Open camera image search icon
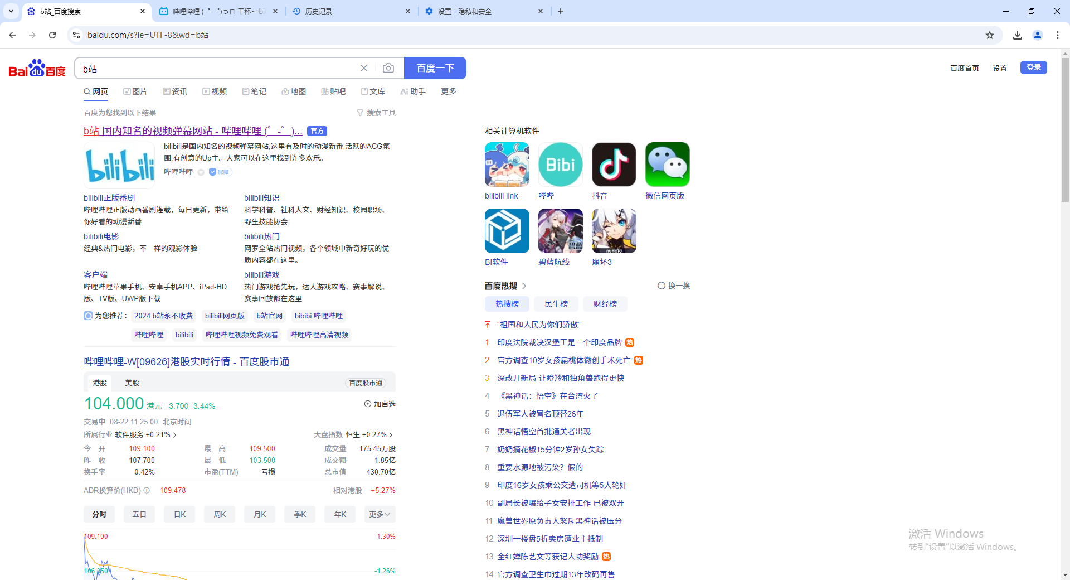Screen dimensions: 1070x580 [x=388, y=68]
